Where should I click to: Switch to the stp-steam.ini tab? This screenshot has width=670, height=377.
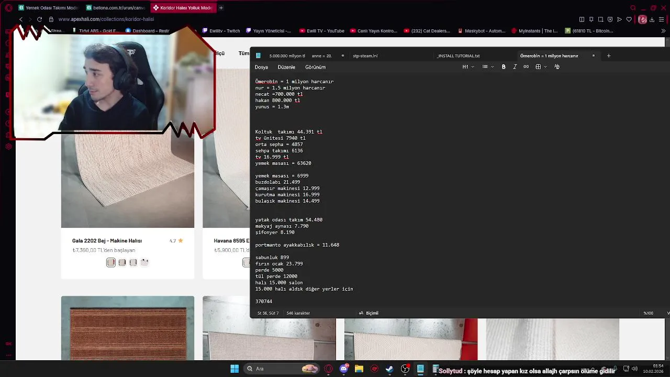click(x=365, y=56)
